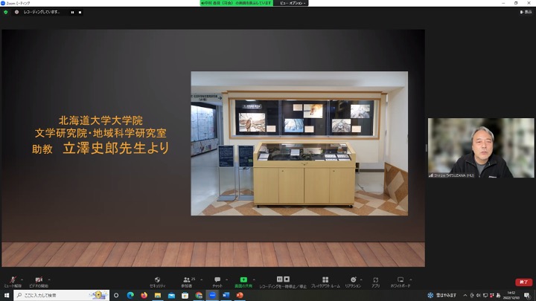Unmute the microphone in Zoom toolbar
This screenshot has height=301, width=536.
click(13, 282)
